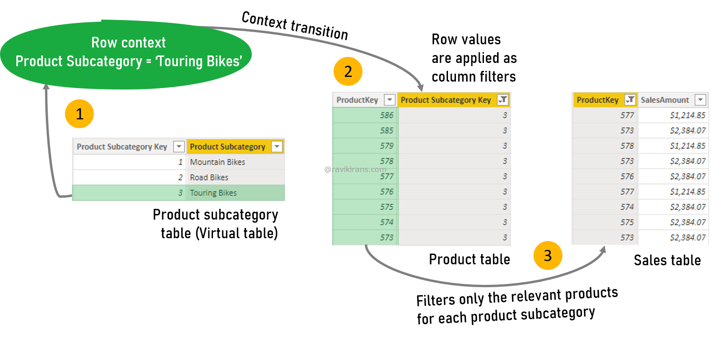
Task: Click the orange circle numbered 1
Action: pos(79,114)
